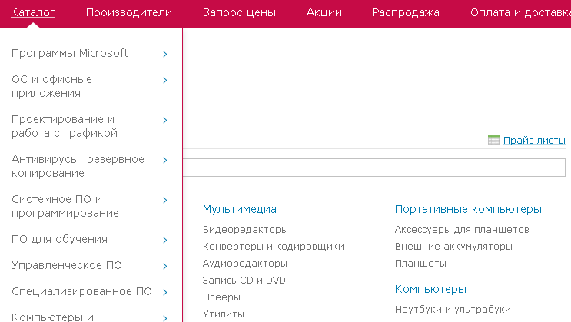The width and height of the screenshot is (571, 322).
Task: Open the Каталог menu
Action: [33, 12]
